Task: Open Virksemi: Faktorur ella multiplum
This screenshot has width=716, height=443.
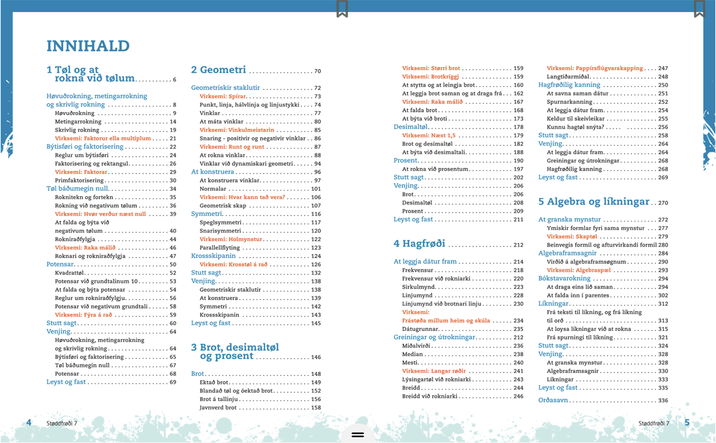Action: [x=116, y=138]
